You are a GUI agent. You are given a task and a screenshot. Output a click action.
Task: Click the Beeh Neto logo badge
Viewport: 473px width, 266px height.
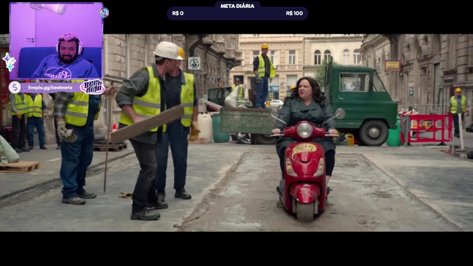[92, 87]
